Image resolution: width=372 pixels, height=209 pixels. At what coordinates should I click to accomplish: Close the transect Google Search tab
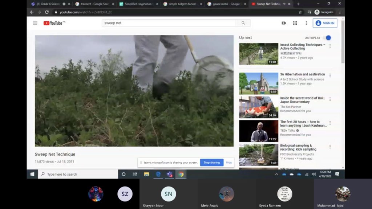[x=113, y=4]
